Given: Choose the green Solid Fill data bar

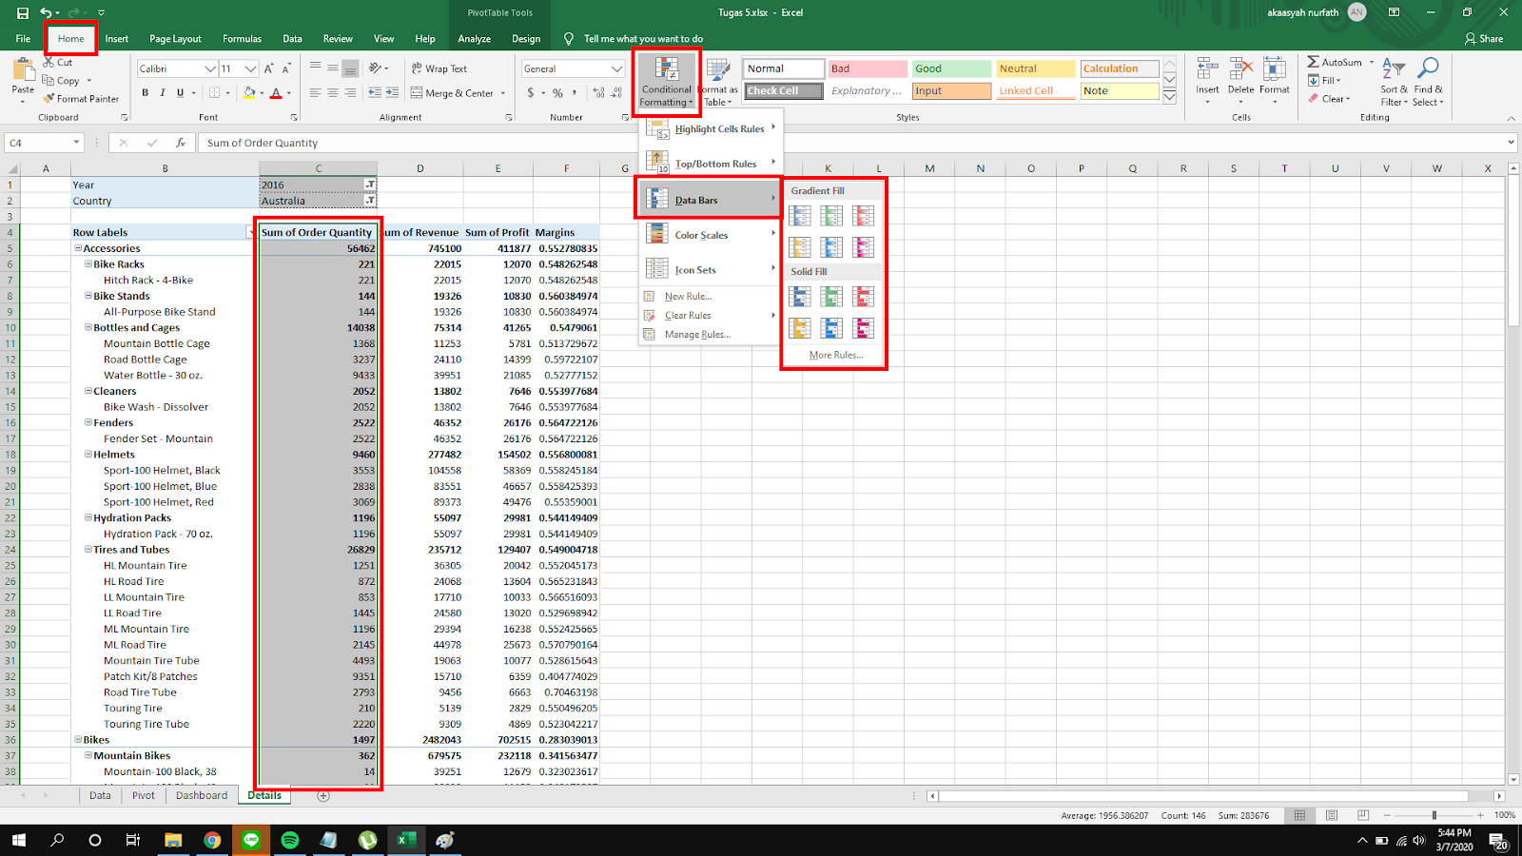Looking at the screenshot, I should [831, 298].
